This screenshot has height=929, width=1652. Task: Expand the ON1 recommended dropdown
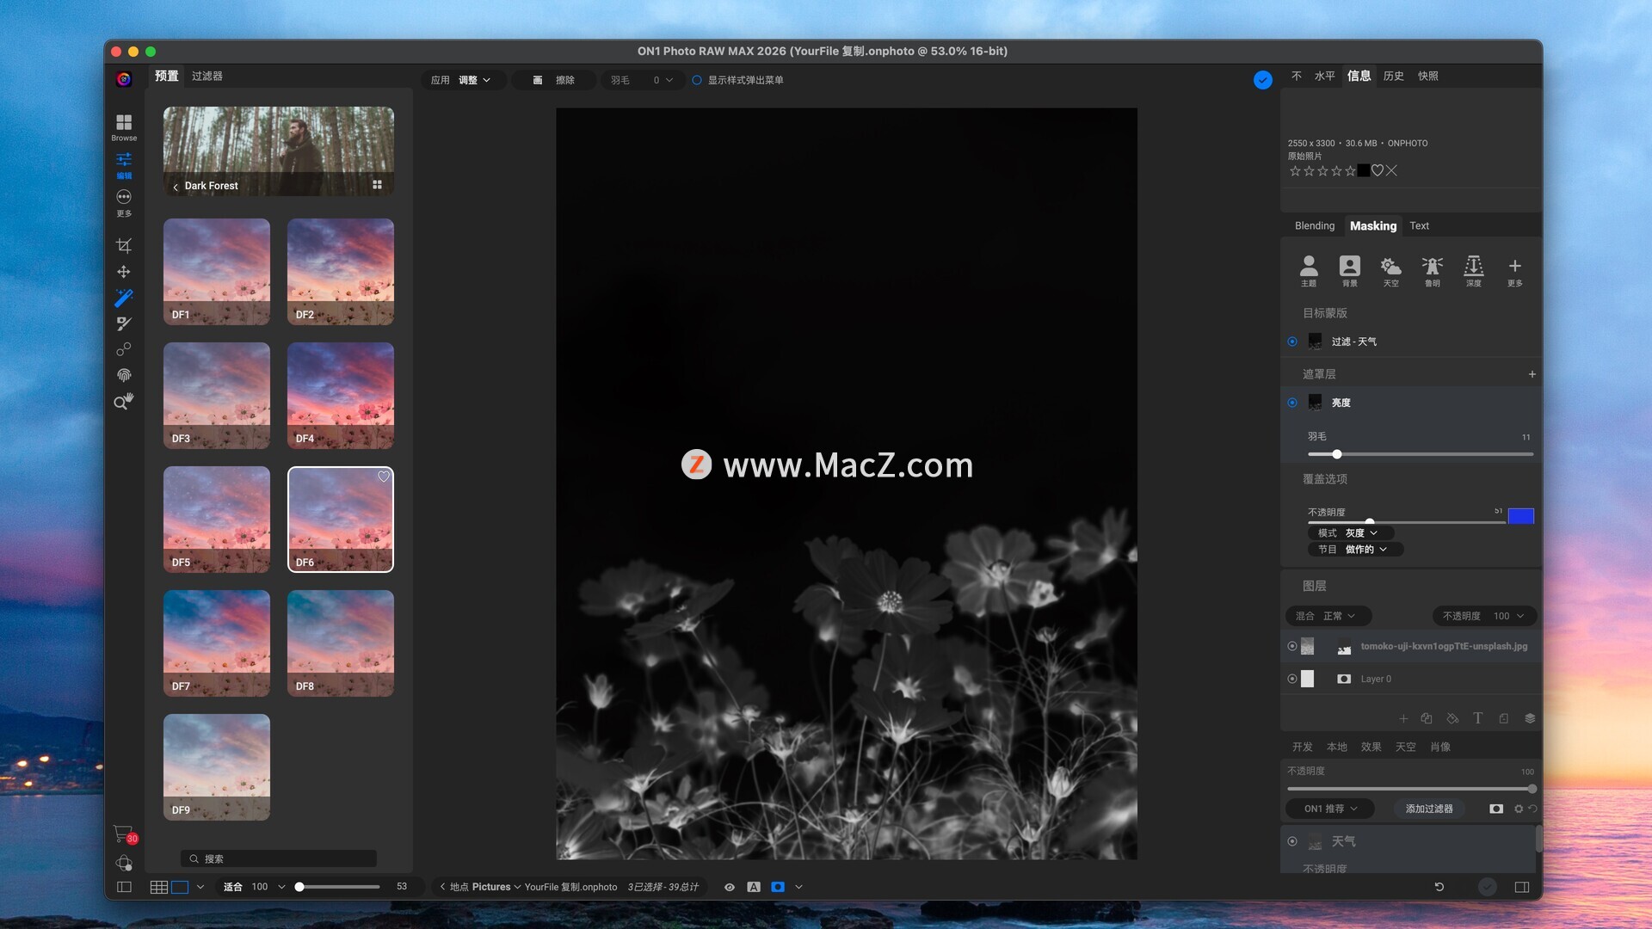pos(1329,809)
